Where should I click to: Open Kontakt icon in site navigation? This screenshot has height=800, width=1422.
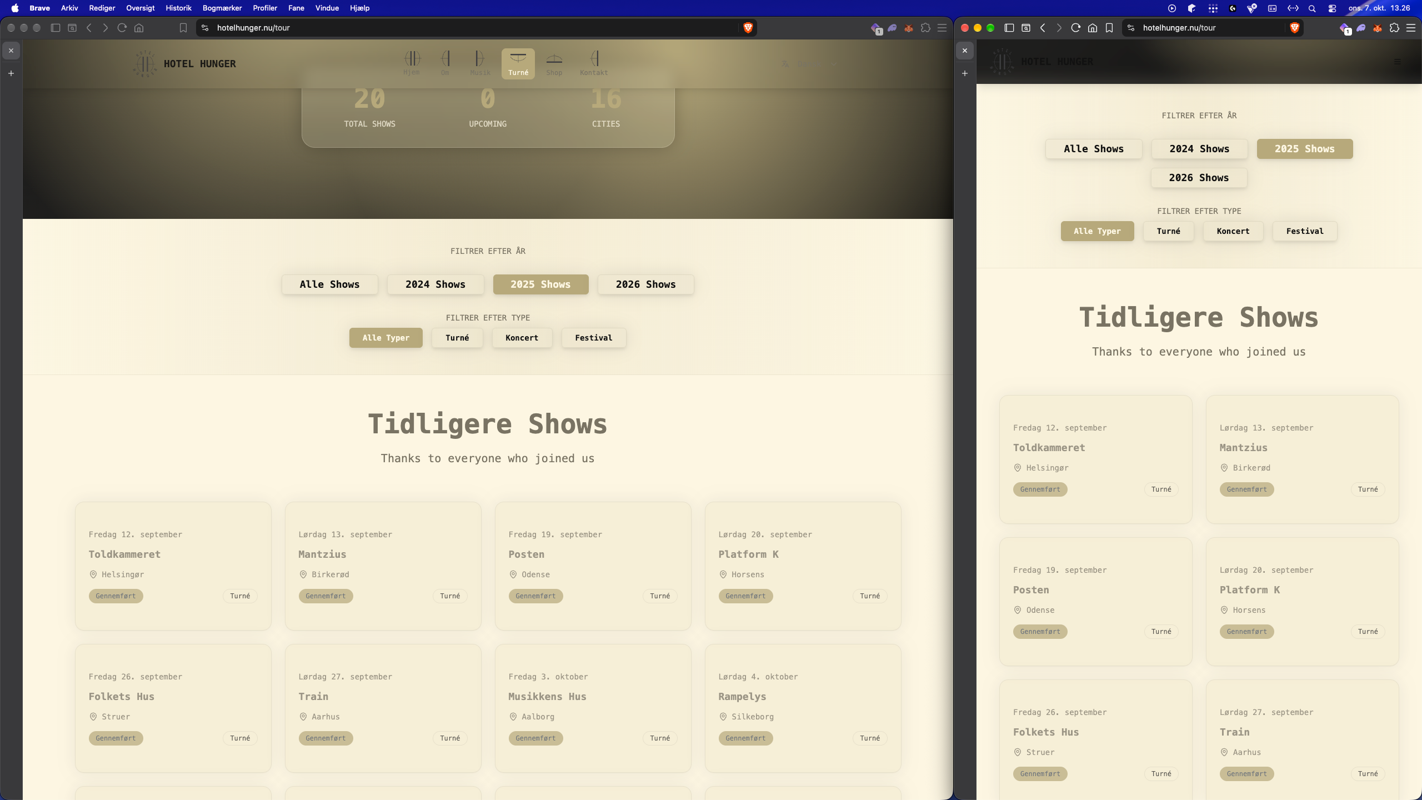[594, 64]
